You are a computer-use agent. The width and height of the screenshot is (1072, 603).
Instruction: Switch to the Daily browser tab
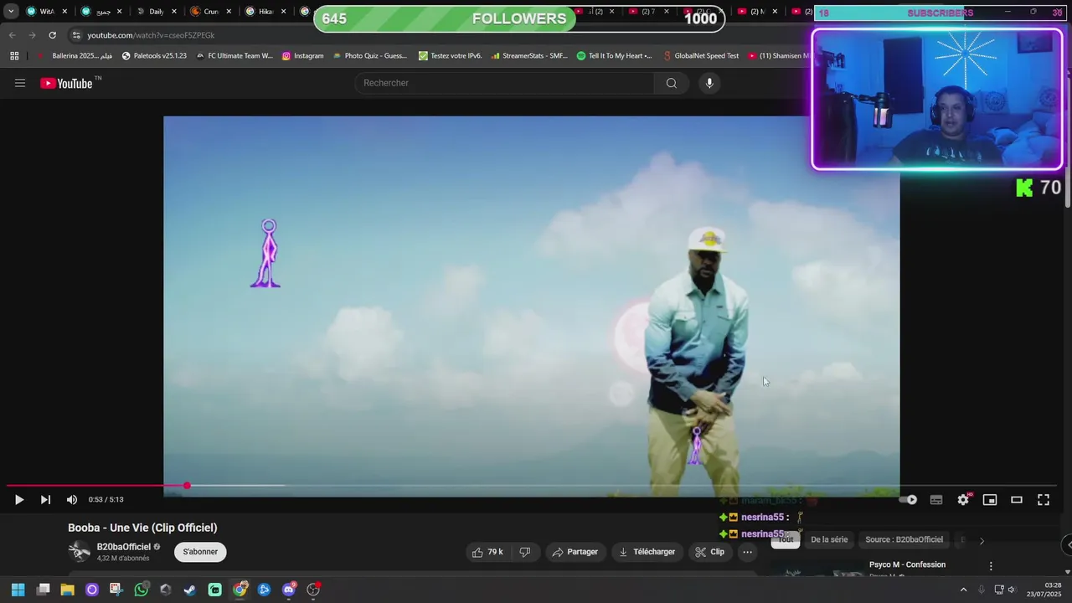tap(156, 12)
